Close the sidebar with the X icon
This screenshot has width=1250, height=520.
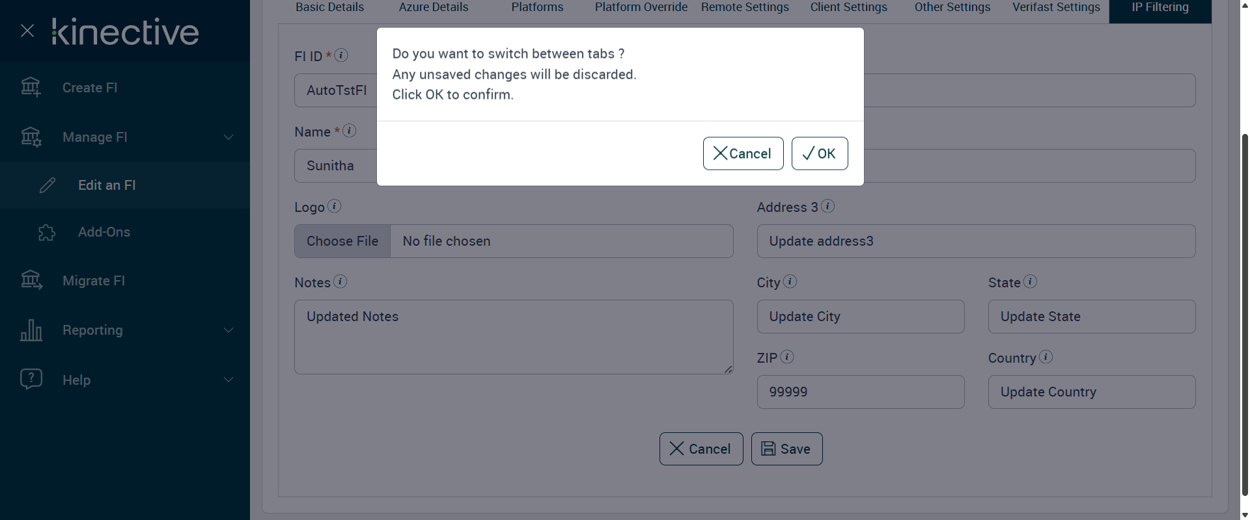(27, 31)
